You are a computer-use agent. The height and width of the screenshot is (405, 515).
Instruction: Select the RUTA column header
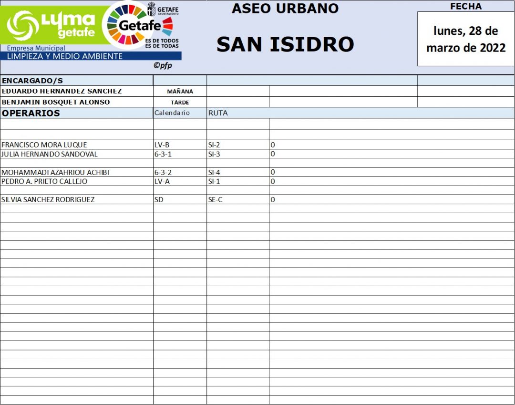tap(218, 113)
